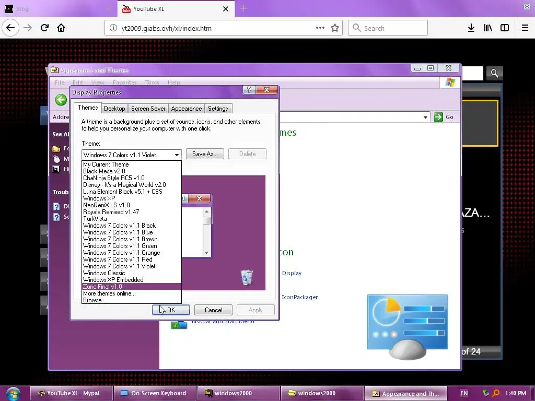Click the Cancel button
This screenshot has width=535, height=401.
(214, 310)
